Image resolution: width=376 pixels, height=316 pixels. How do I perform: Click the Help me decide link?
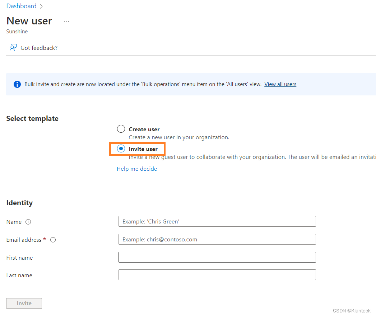(x=137, y=169)
